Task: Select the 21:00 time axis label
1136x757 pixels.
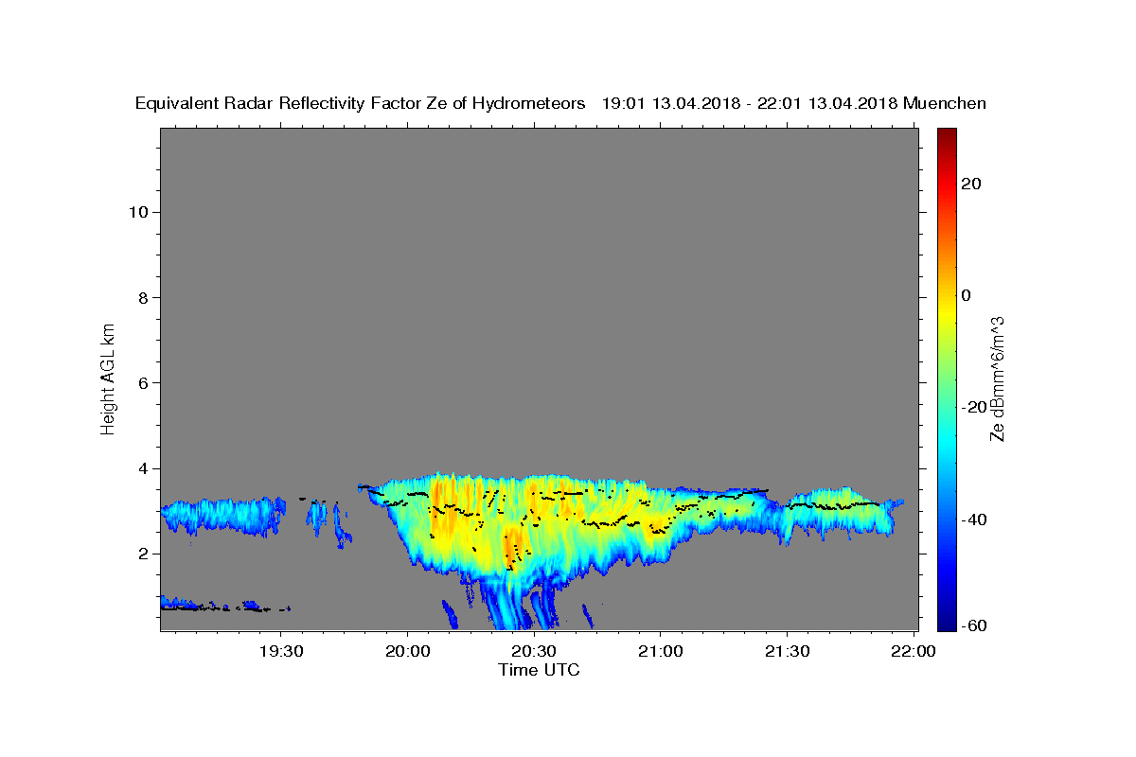Action: tap(661, 651)
